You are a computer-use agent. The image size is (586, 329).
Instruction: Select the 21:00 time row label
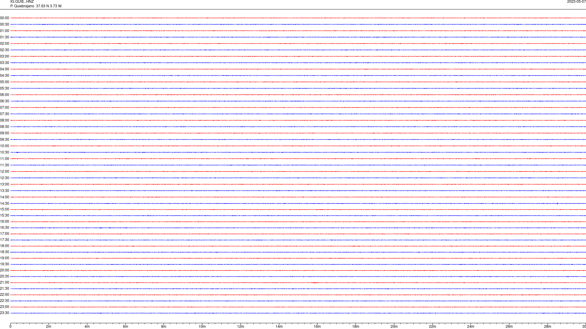coord(5,282)
